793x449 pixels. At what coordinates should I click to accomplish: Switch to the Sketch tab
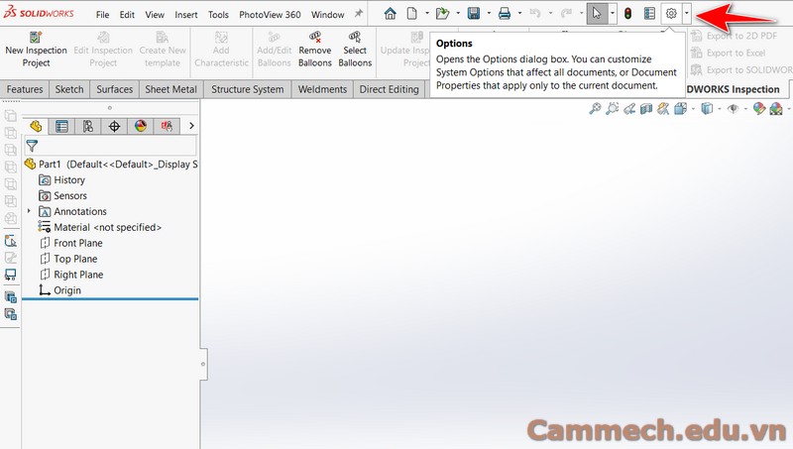tap(69, 89)
